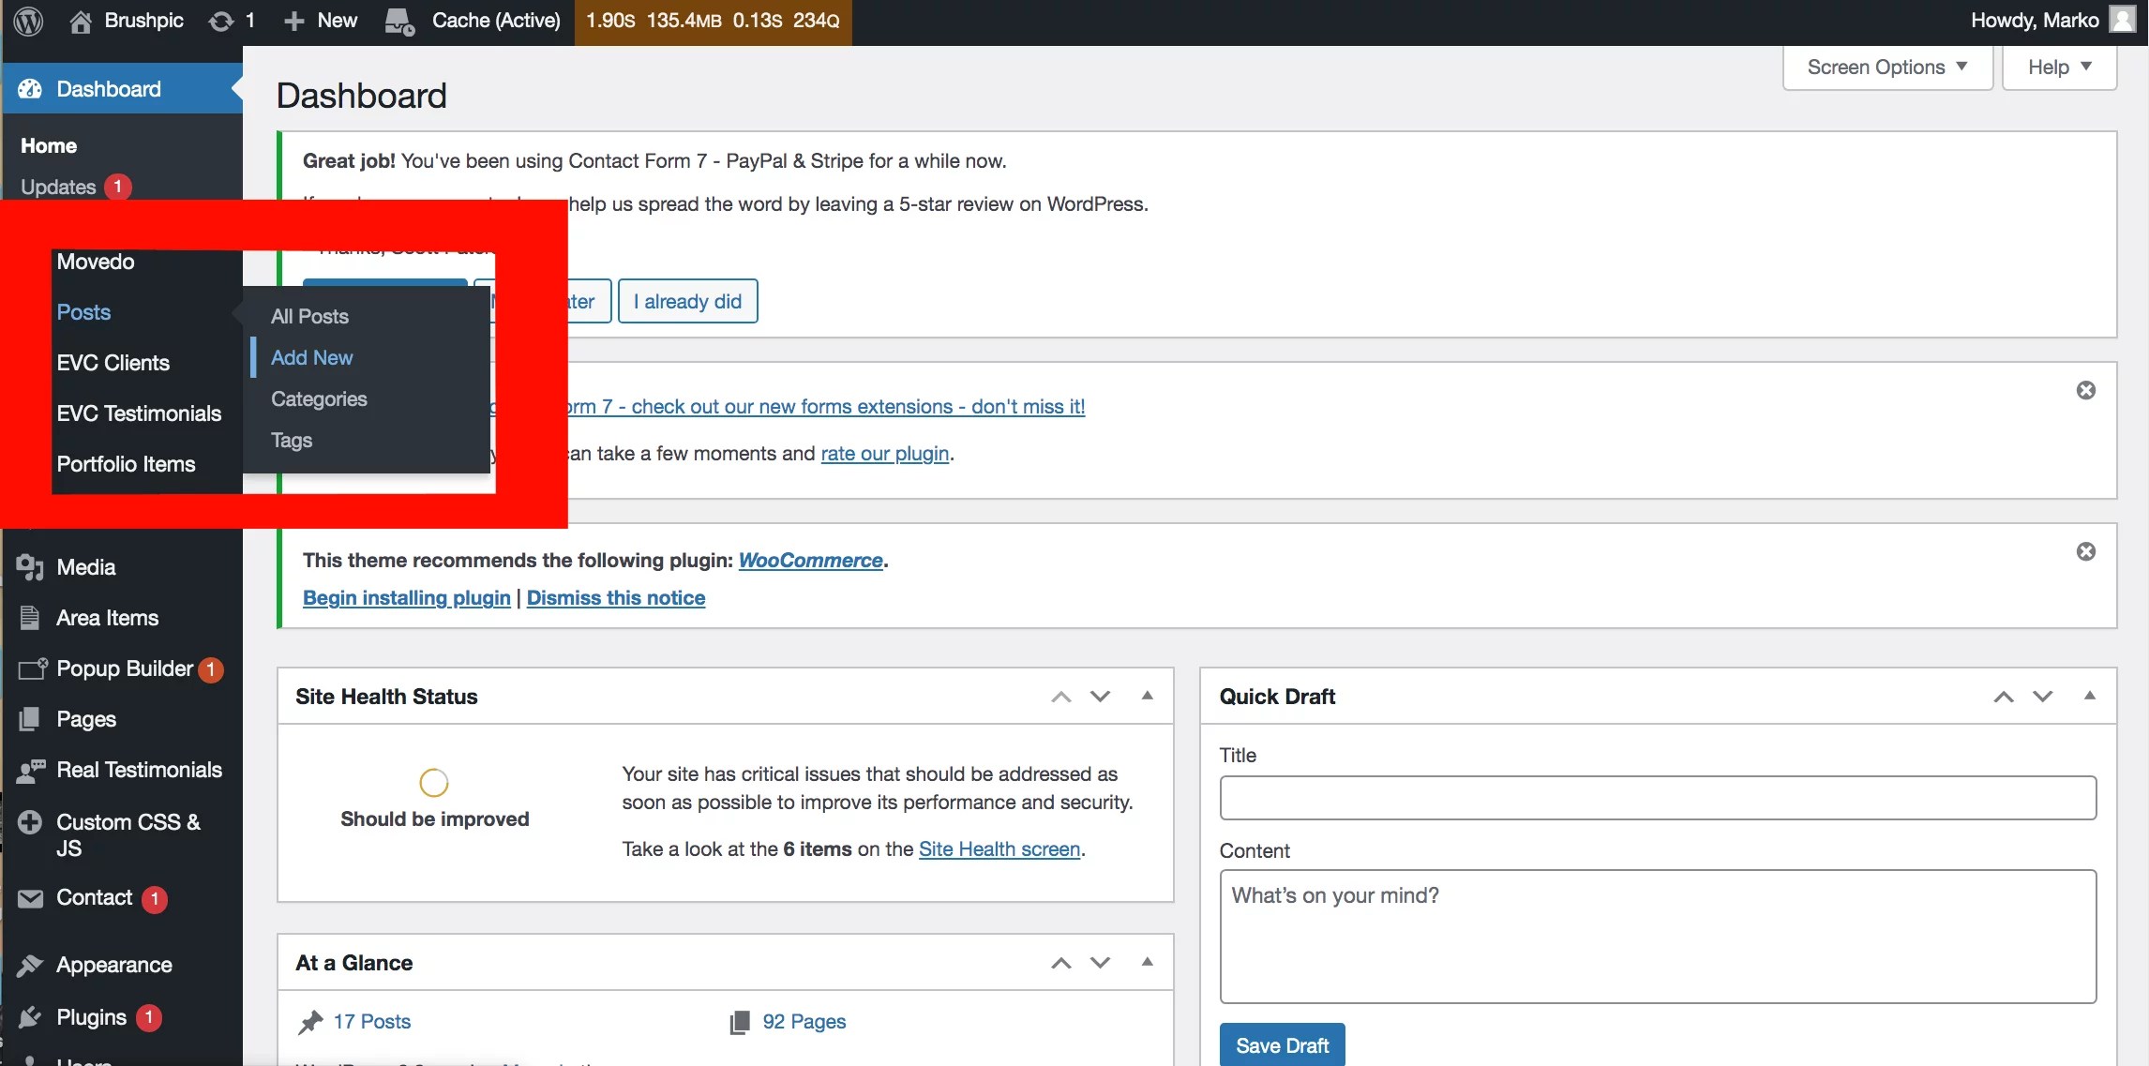This screenshot has width=2149, height=1066.
Task: Select Add New in Posts submenu
Action: click(312, 357)
